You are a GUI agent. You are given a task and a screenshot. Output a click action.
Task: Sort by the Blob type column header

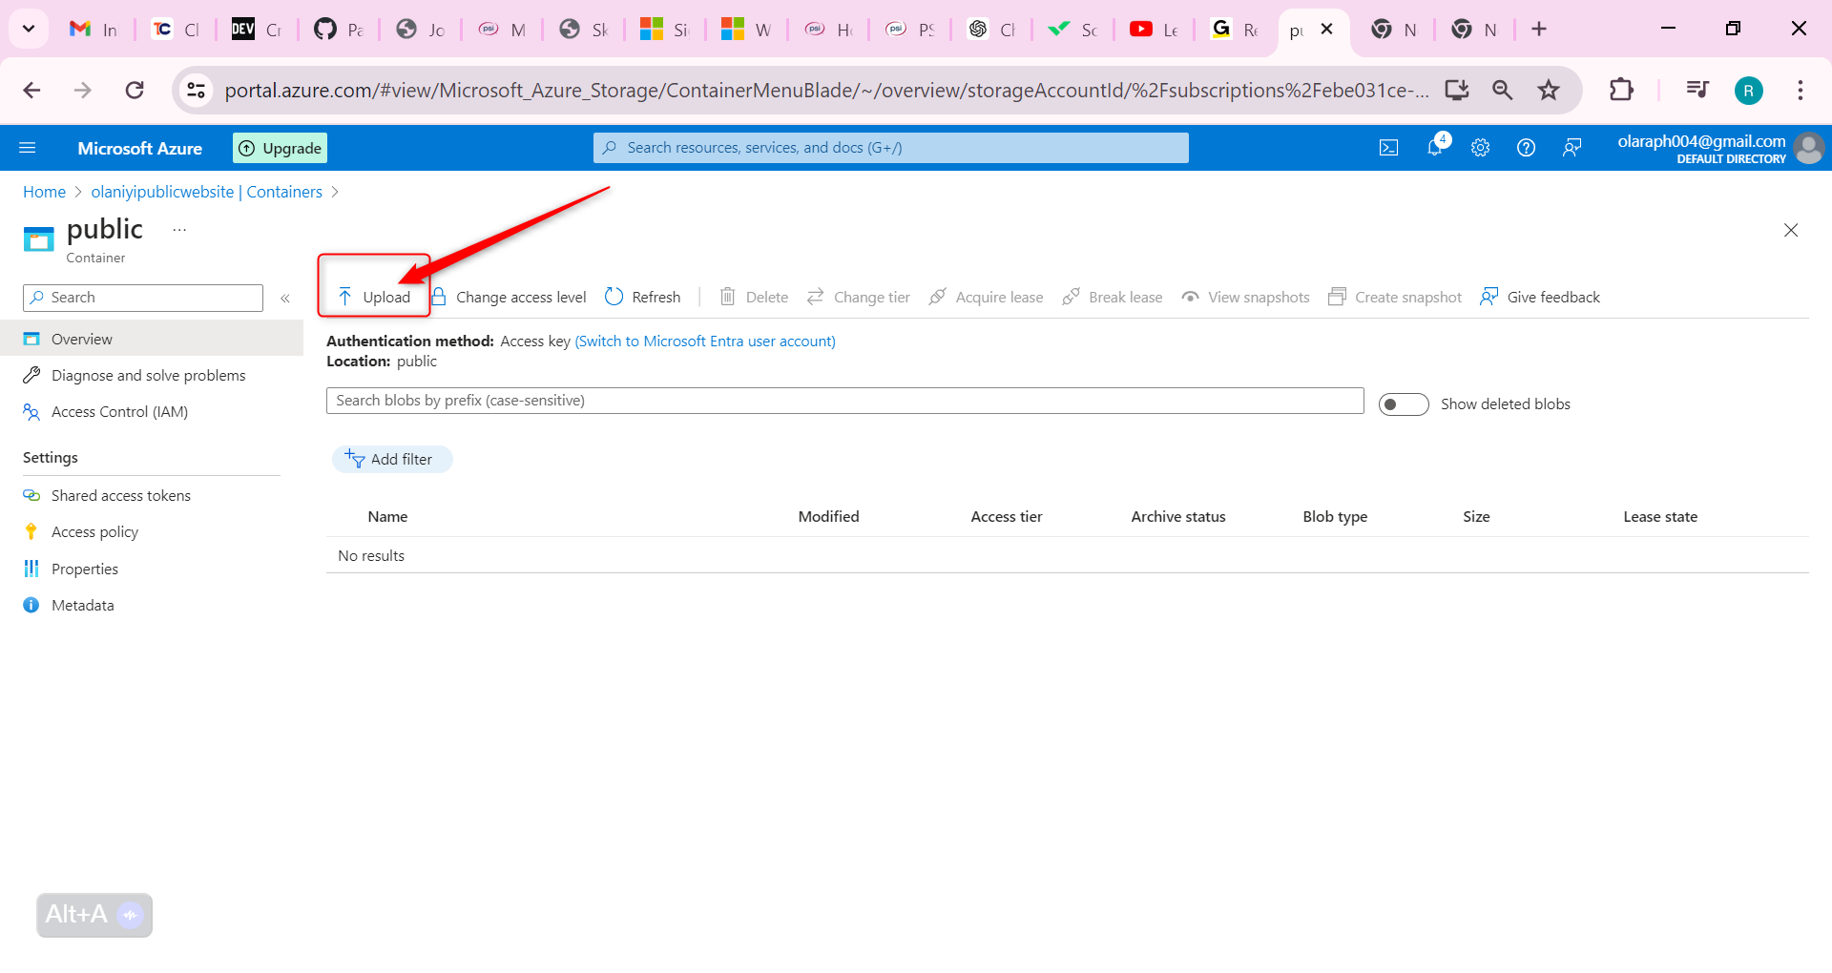(x=1335, y=517)
